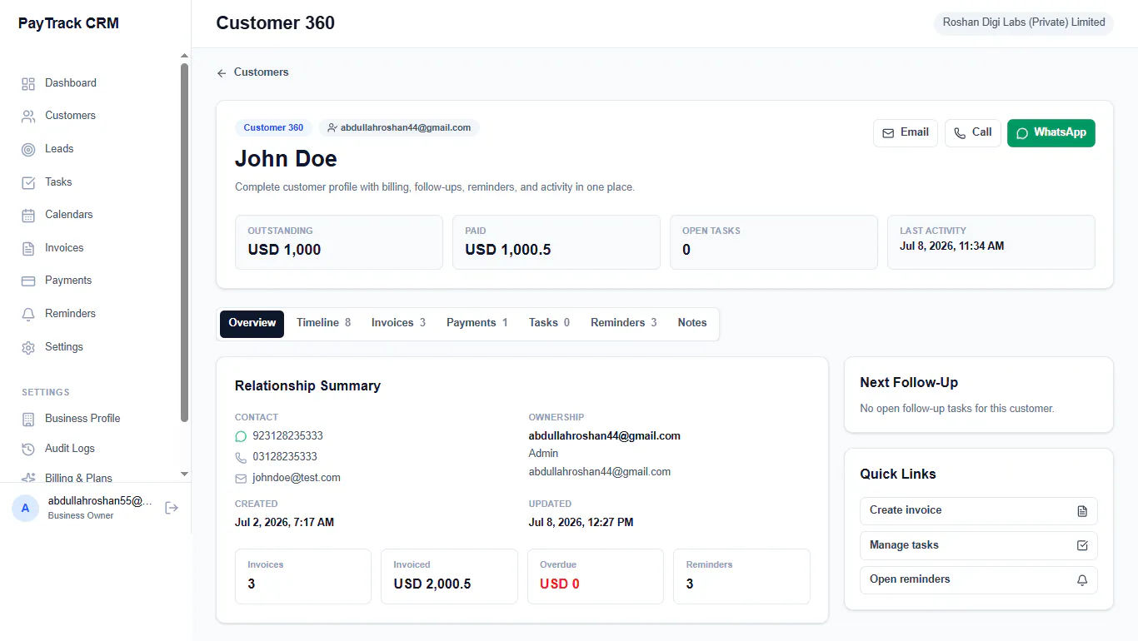The width and height of the screenshot is (1138, 641).
Task: Open the Manage tasks quick link
Action: click(x=979, y=546)
